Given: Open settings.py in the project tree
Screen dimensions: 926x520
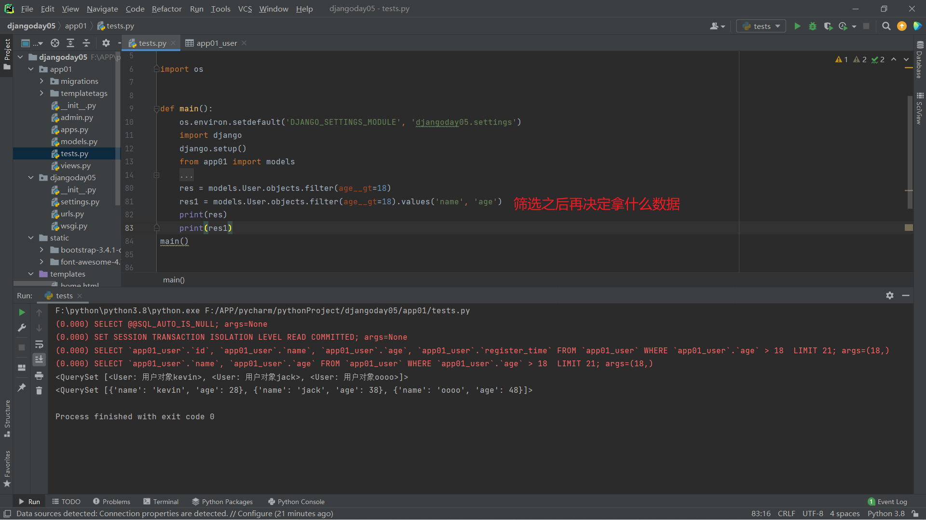Looking at the screenshot, I should (x=75, y=201).
